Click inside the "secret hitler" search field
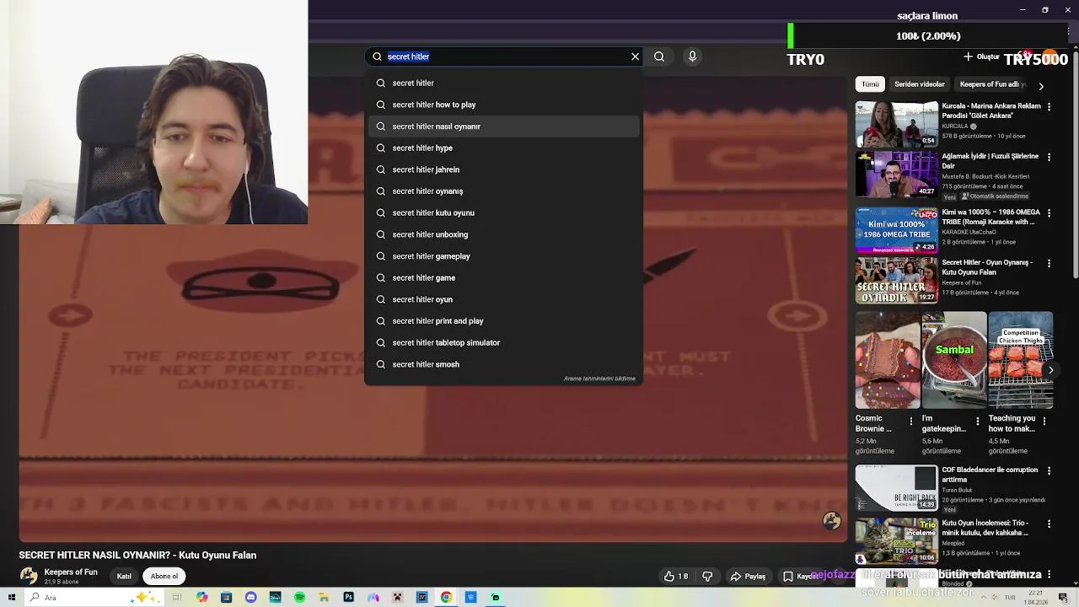1079x607 pixels. pyautogui.click(x=505, y=56)
